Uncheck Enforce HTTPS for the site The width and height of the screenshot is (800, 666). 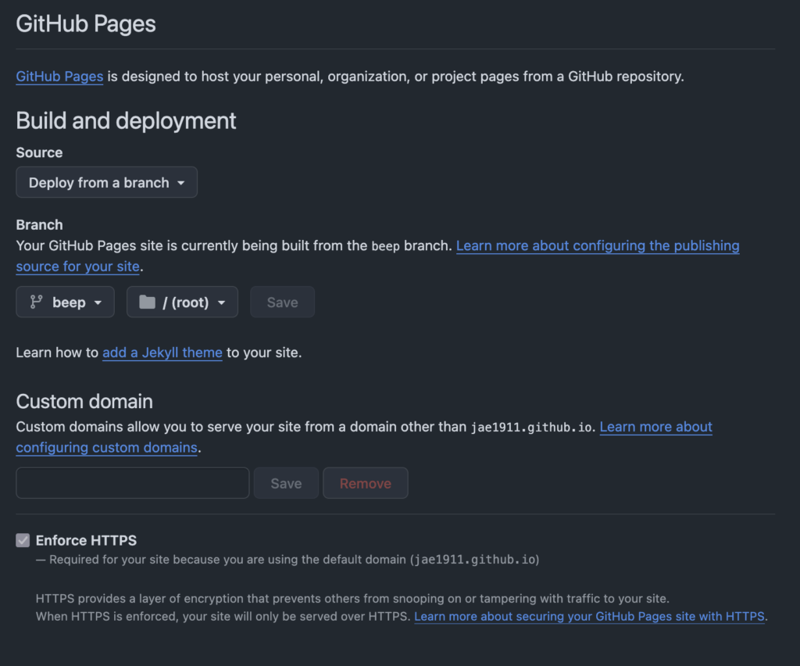22,540
